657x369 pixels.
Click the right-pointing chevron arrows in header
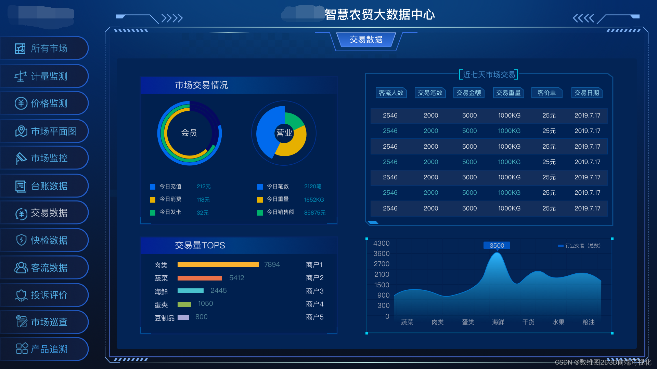click(x=172, y=18)
